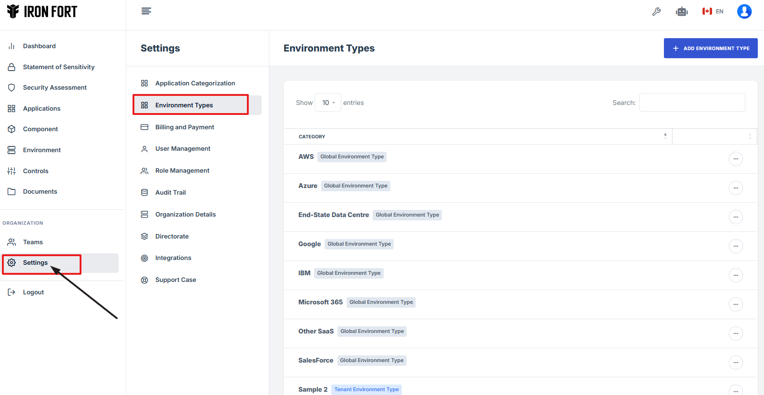Open the user profile avatar
Image resolution: width=764 pixels, height=395 pixels.
[744, 11]
